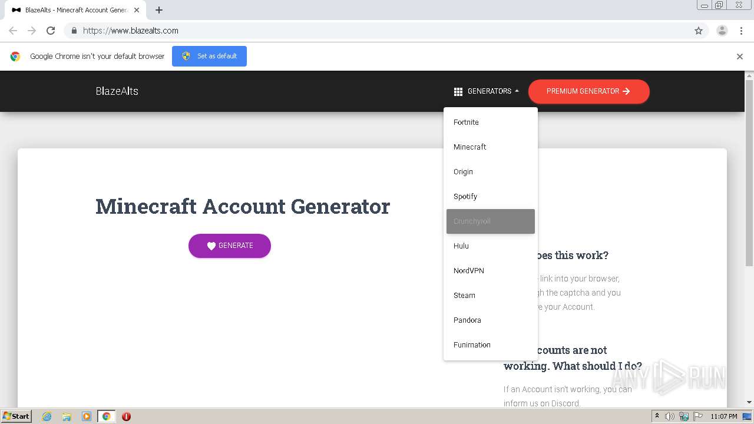Click the Chrome taskbar icon
754x424 pixels.
point(106,416)
